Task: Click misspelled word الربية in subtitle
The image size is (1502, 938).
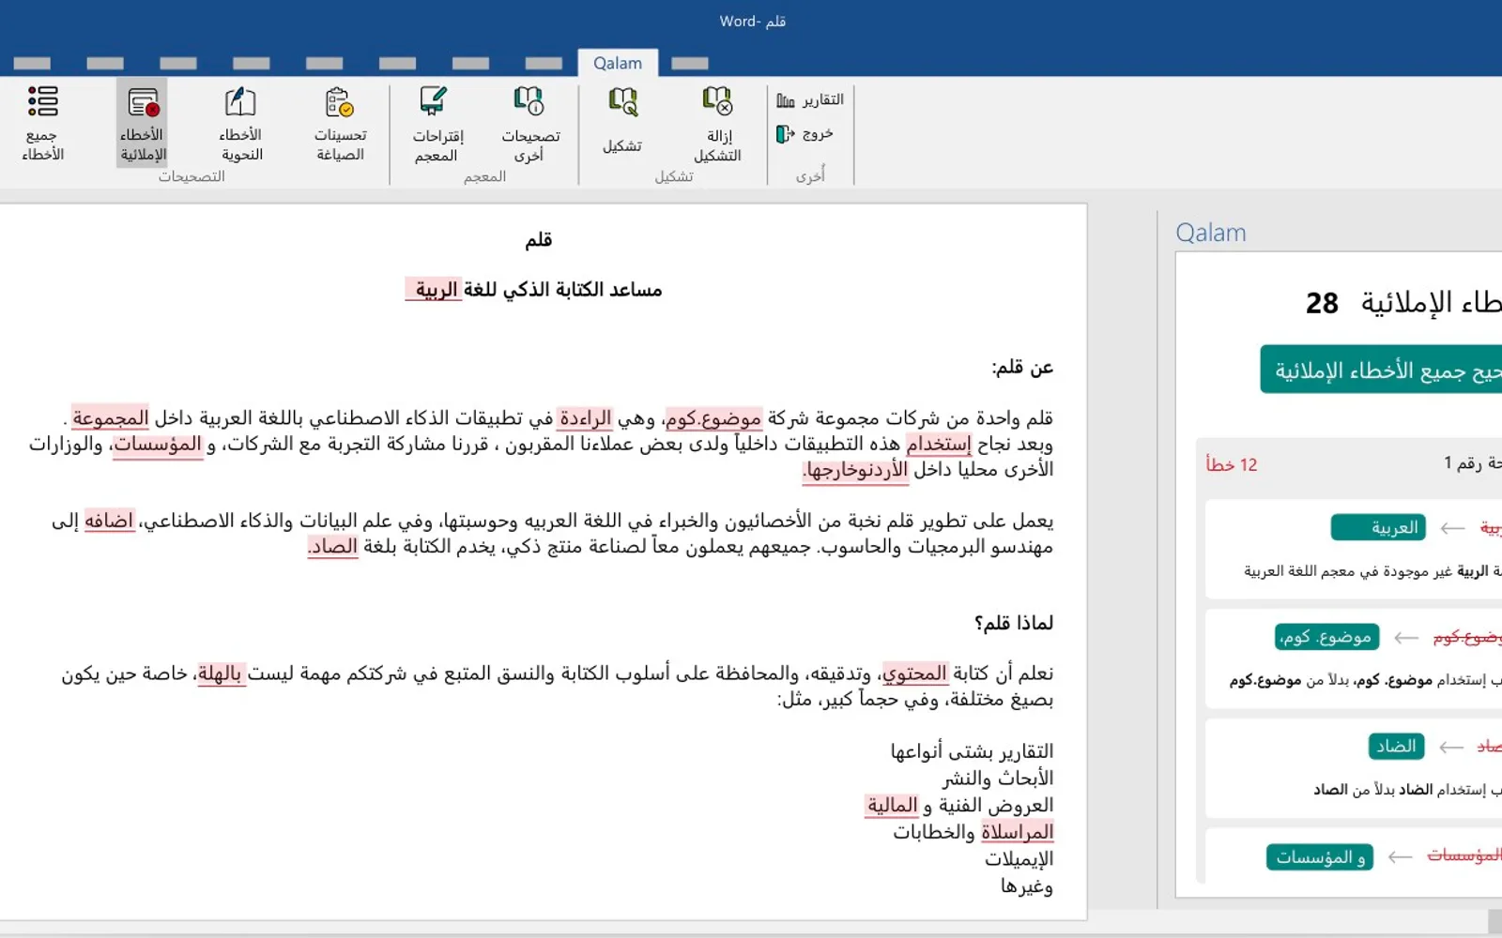Action: [435, 290]
